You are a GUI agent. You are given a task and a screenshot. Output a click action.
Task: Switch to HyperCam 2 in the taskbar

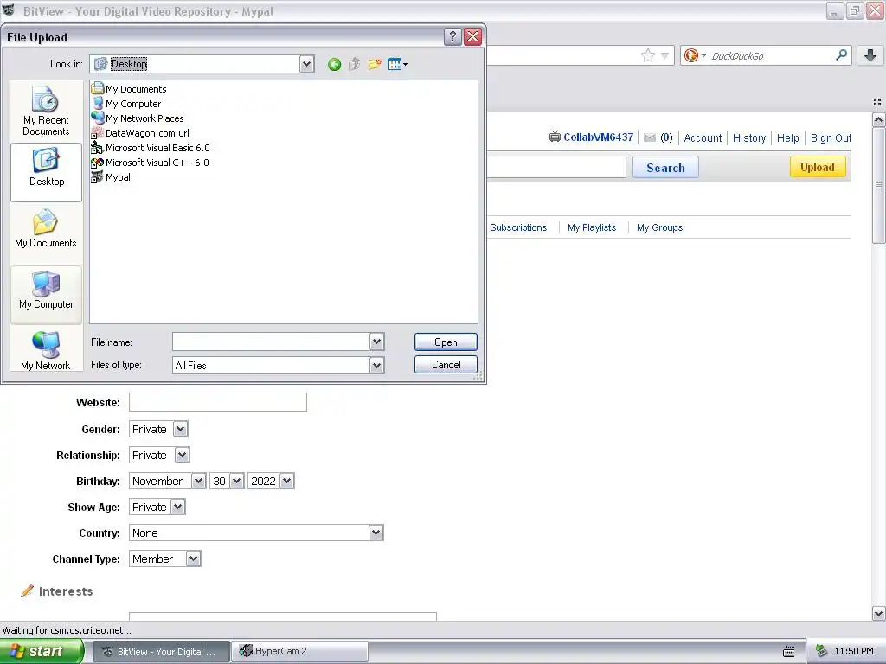tap(300, 652)
